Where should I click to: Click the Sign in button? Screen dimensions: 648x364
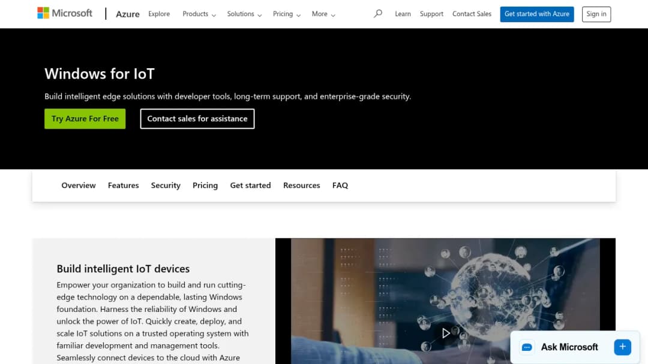click(596, 14)
